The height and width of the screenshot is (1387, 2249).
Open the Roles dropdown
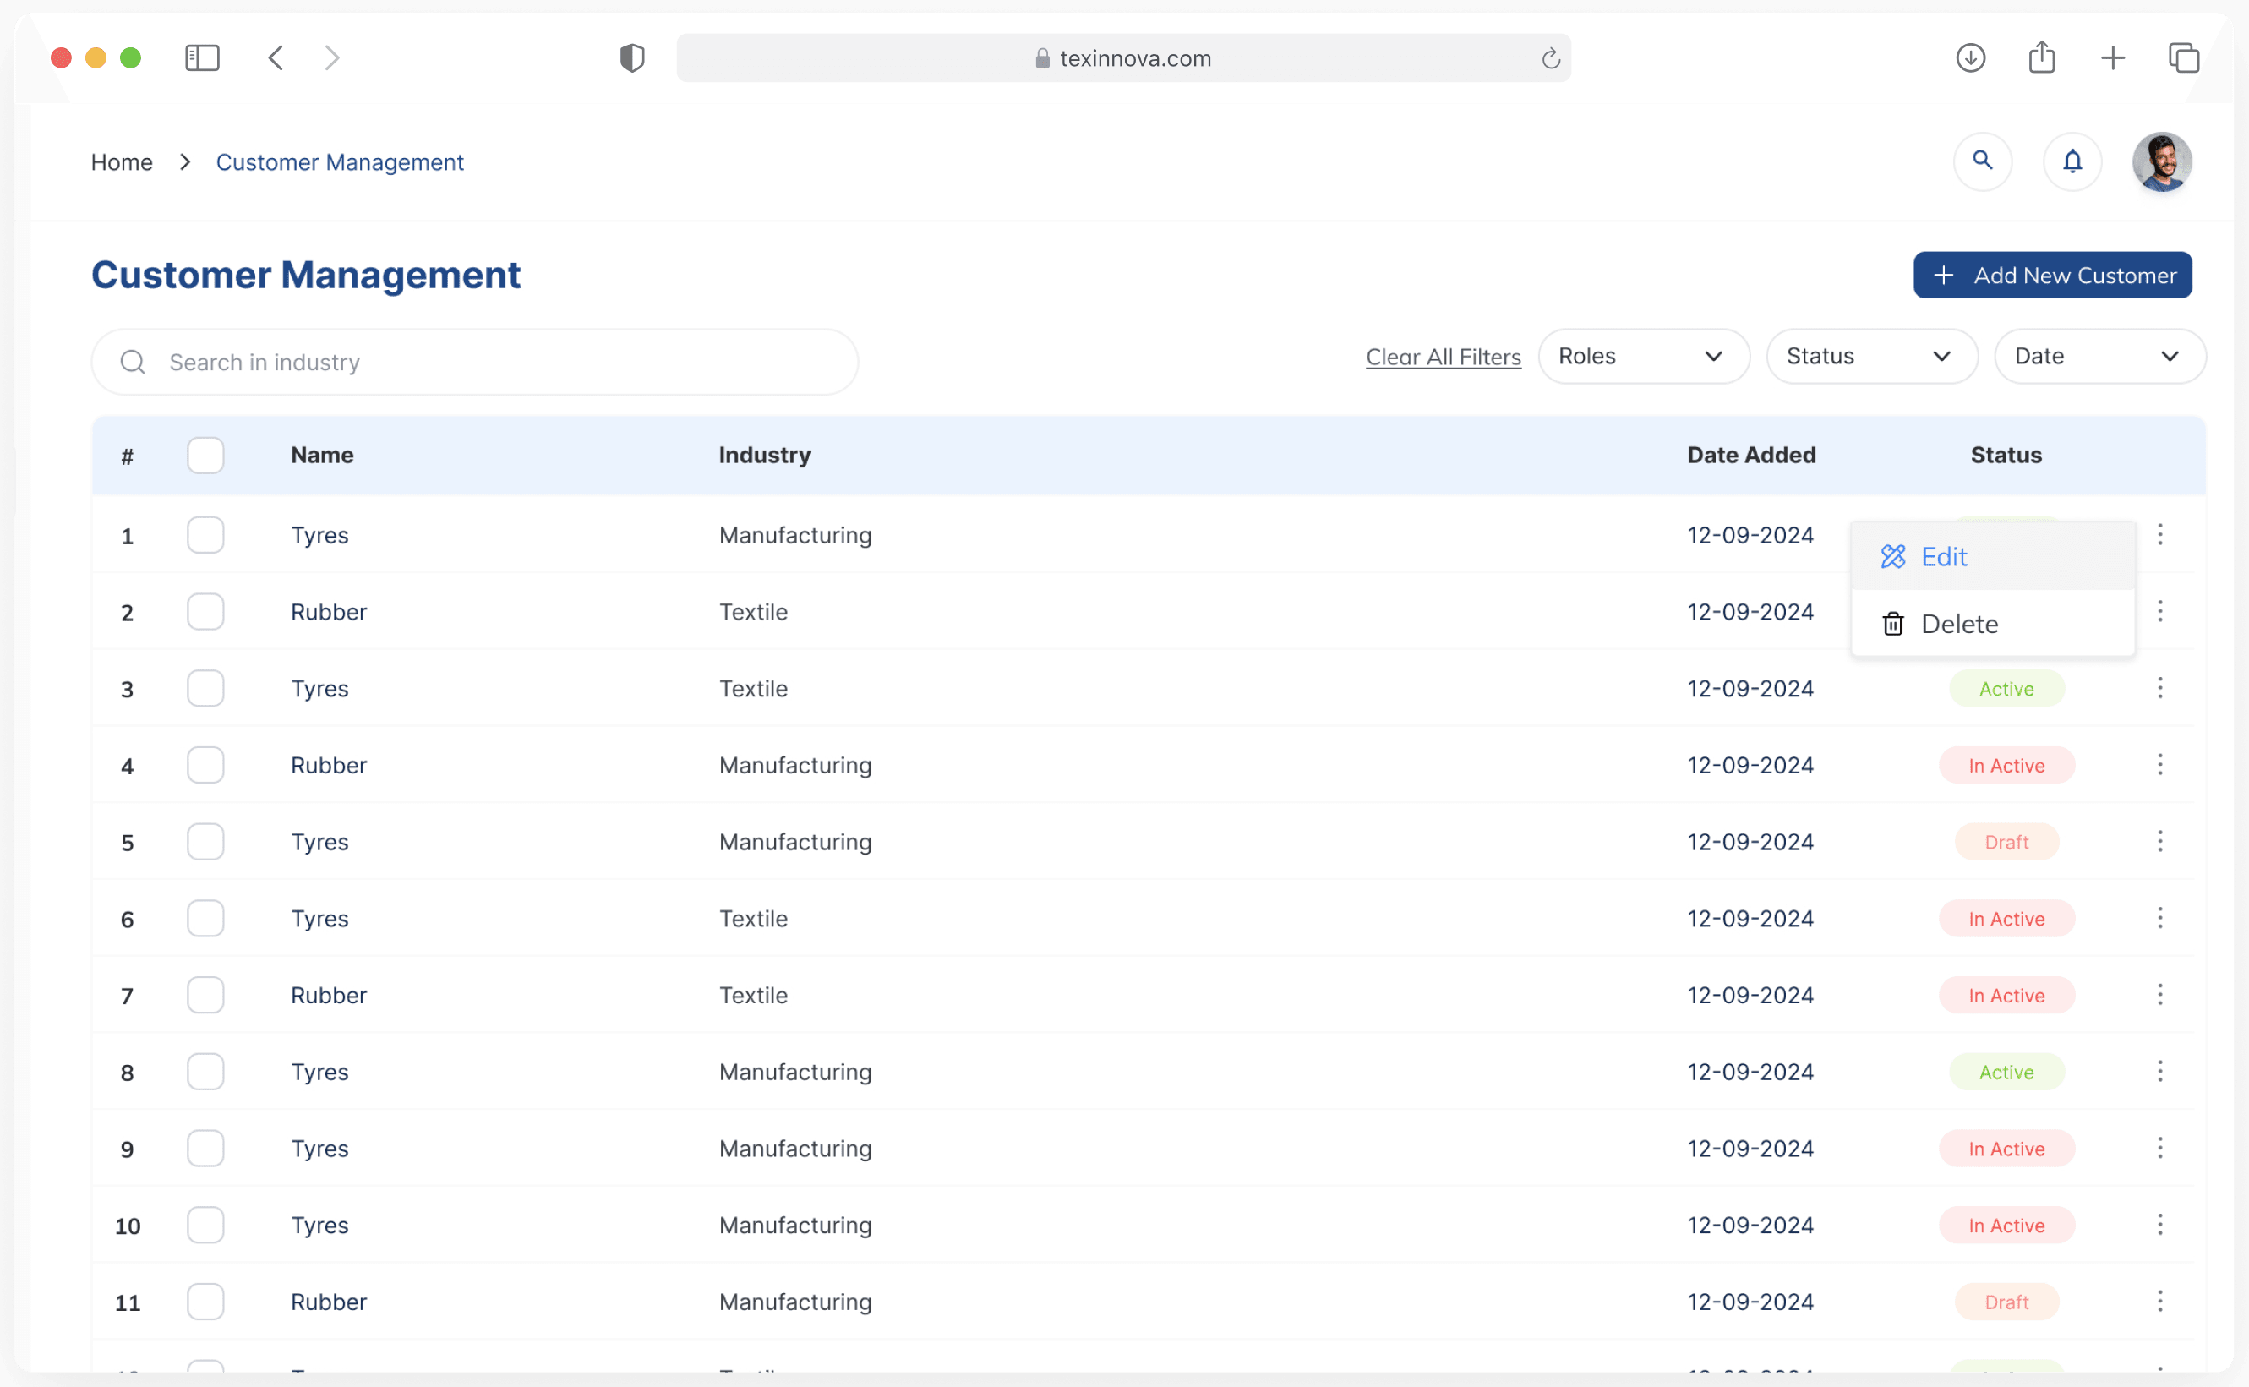[1643, 356]
